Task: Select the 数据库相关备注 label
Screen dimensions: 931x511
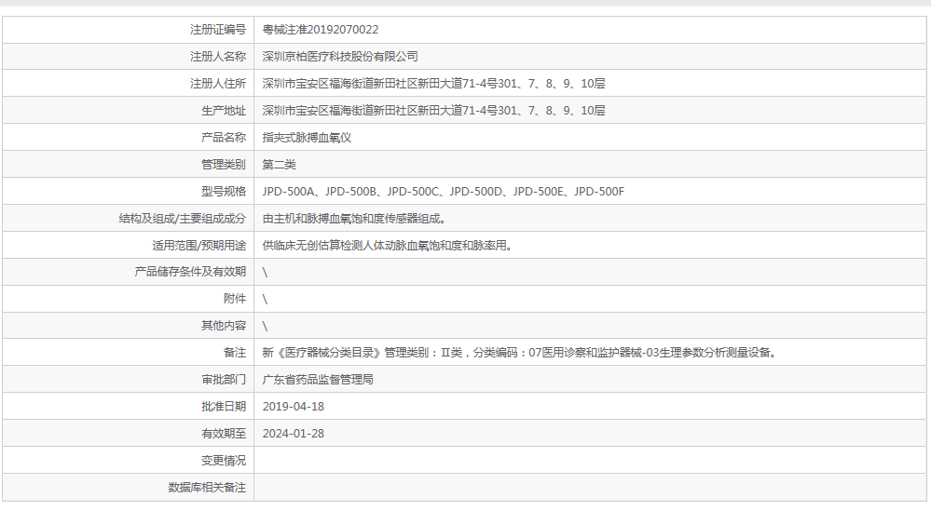Action: point(207,488)
